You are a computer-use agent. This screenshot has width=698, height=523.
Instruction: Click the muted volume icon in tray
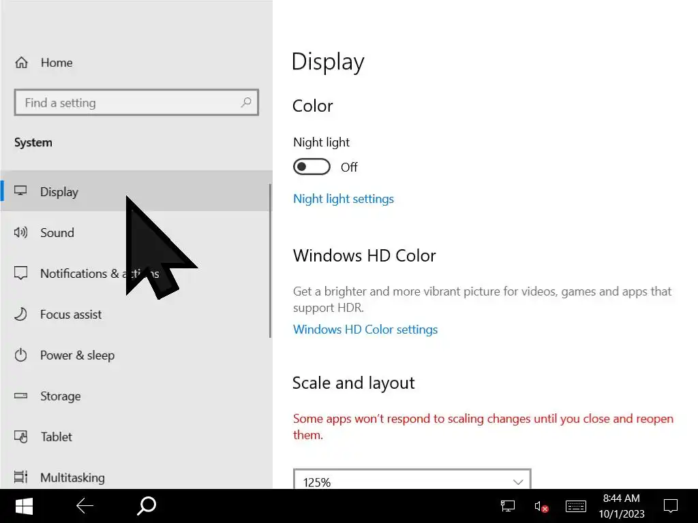(541, 507)
